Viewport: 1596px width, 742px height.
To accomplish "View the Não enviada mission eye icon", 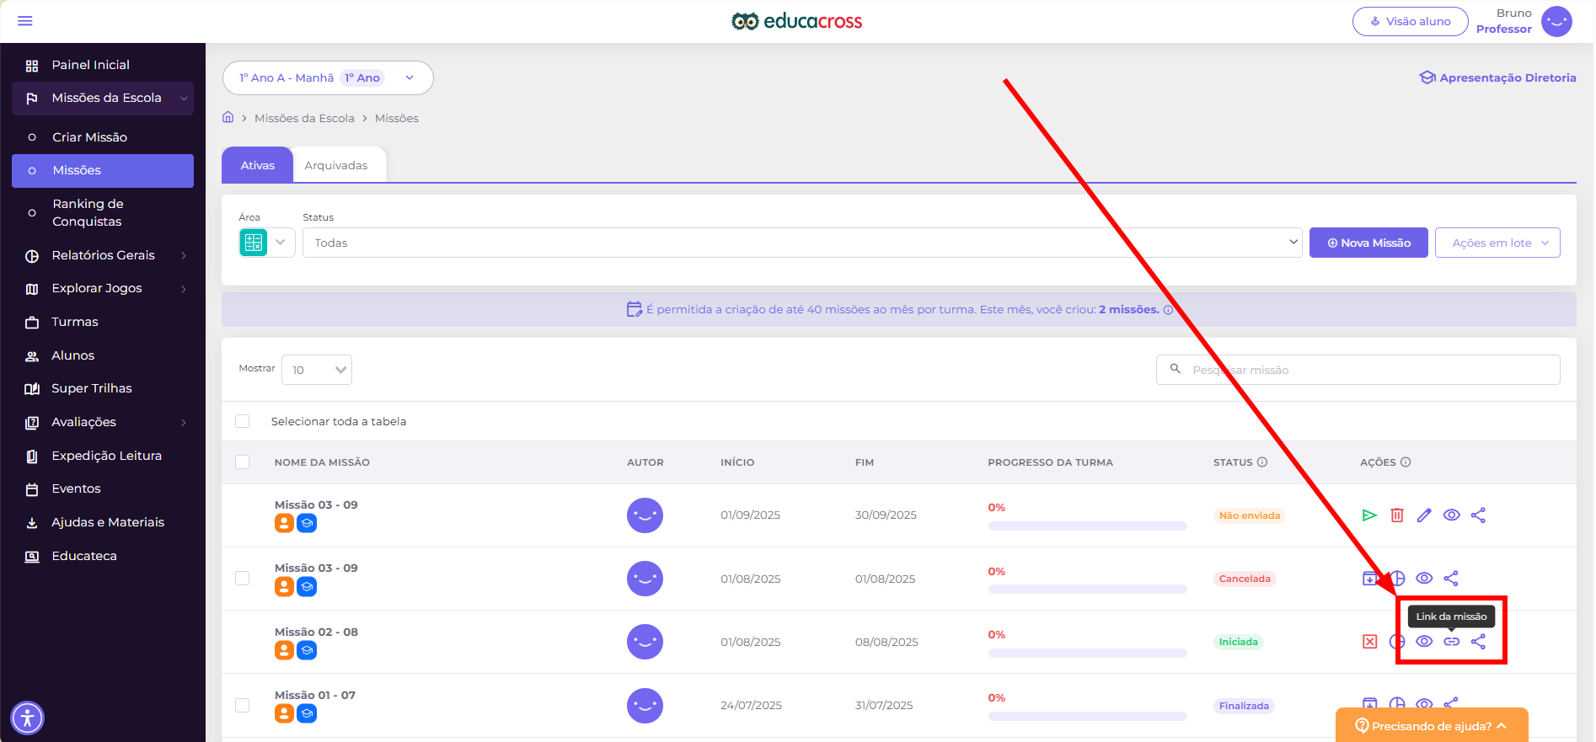I will [1451, 515].
